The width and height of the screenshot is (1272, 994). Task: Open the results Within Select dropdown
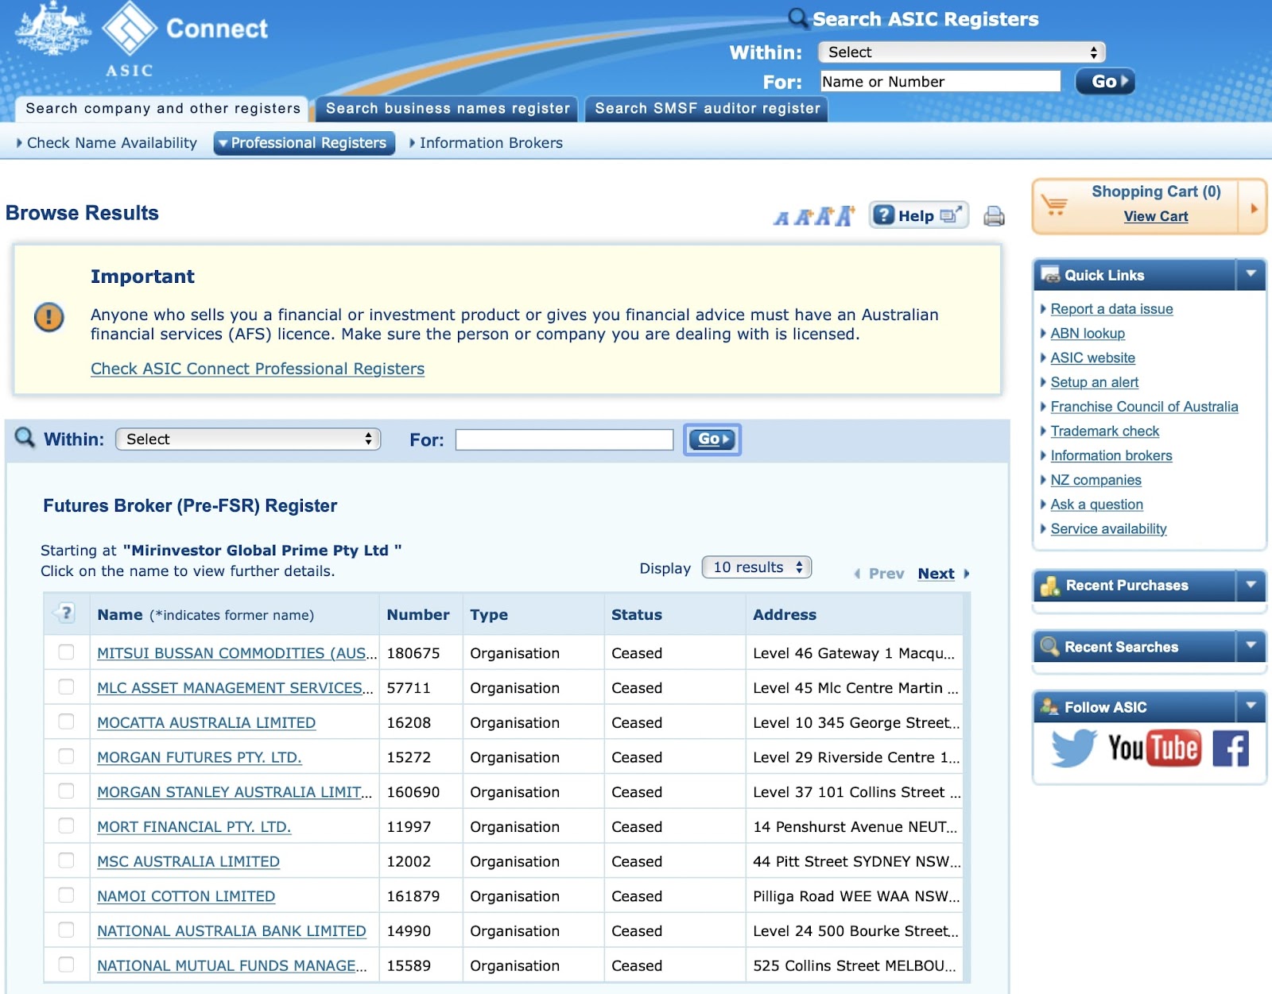coord(248,439)
